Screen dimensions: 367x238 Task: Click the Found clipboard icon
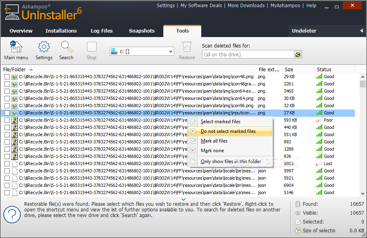coord(298,204)
